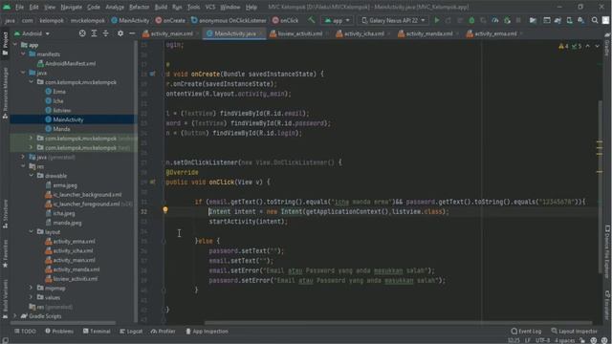Click the warnings count indicator in editor
The width and height of the screenshot is (612, 344).
coord(563,46)
